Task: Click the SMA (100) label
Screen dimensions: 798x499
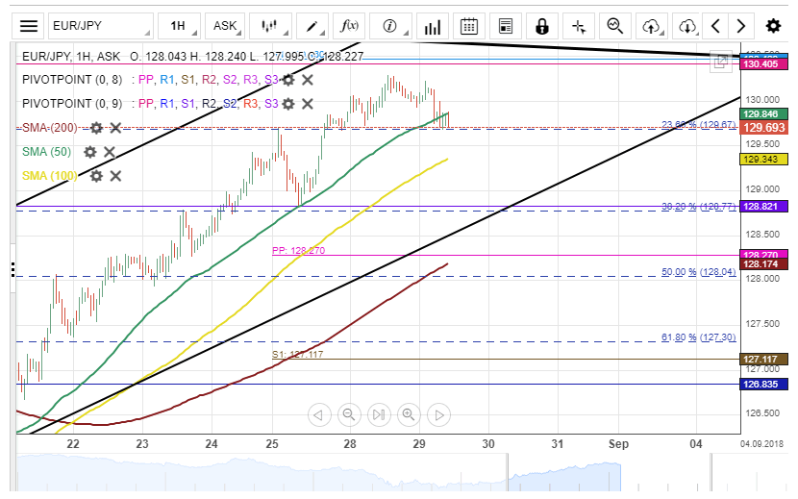Action: click(49, 176)
